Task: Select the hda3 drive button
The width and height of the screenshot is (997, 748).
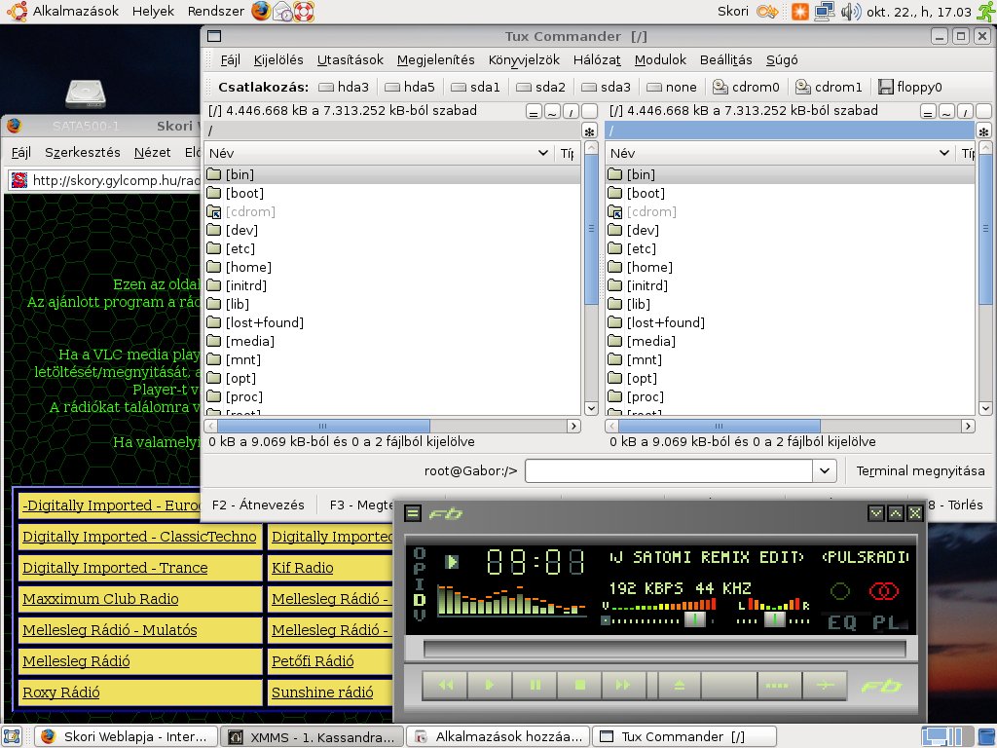Action: point(344,87)
